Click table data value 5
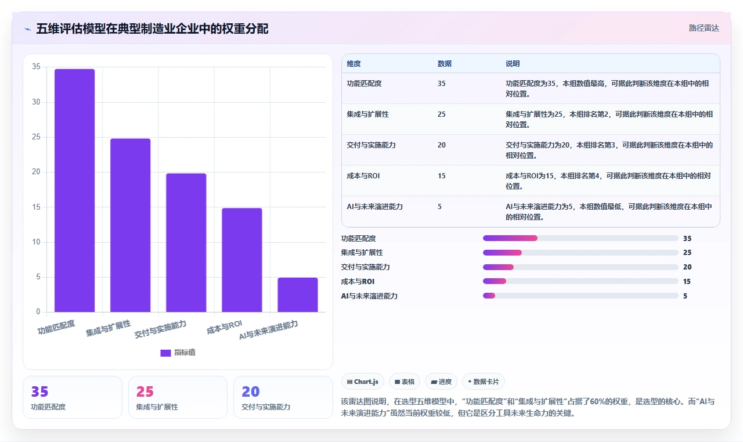Screen dimensions: 743x442 [439, 207]
